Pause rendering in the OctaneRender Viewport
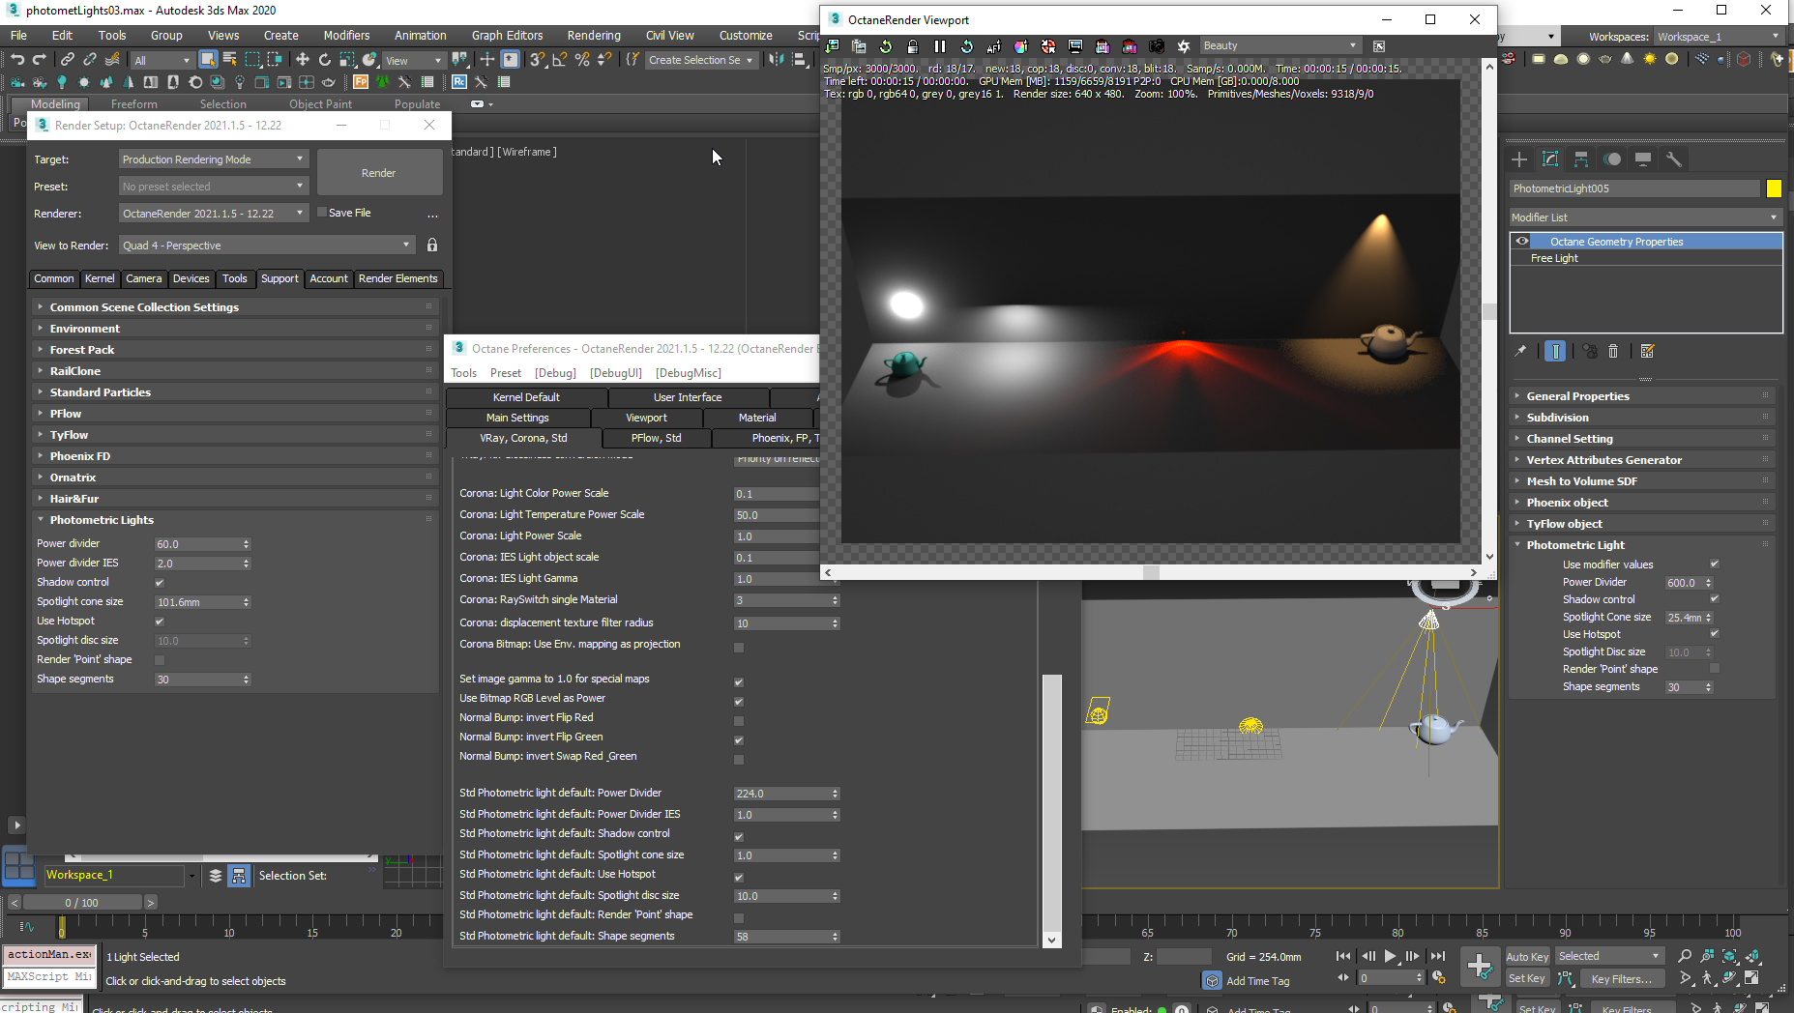 click(x=939, y=46)
